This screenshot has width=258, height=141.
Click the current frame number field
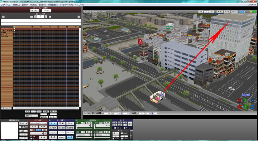[x=40, y=17]
